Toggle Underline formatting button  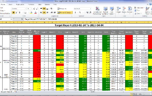point(20,13)
